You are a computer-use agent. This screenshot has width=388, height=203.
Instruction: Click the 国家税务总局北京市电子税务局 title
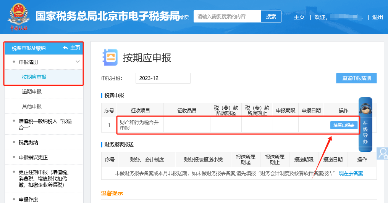point(107,16)
